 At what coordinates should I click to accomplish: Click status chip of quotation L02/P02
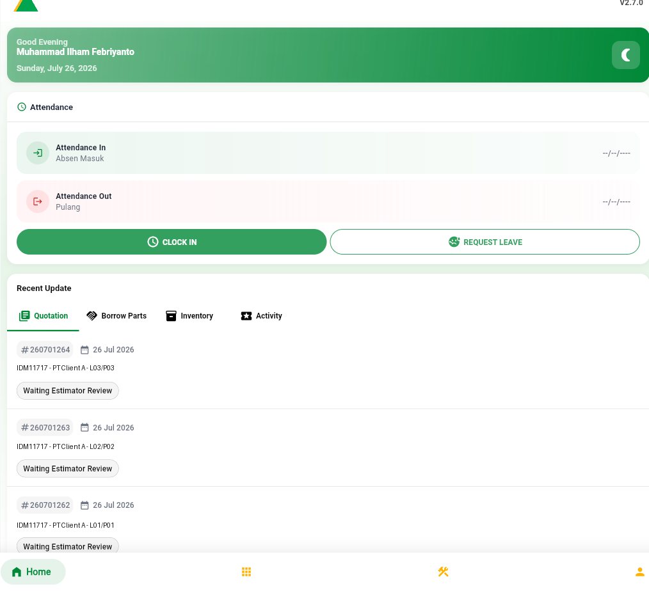[67, 469]
